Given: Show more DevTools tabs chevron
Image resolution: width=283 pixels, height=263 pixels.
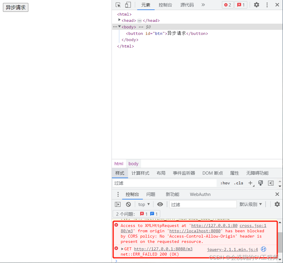Looking at the screenshot, I should pos(203,5).
